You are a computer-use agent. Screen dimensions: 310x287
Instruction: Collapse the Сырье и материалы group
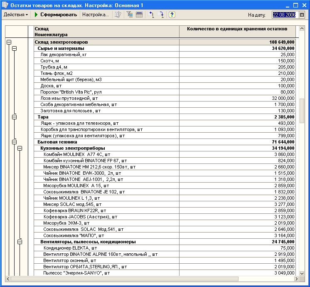[14, 48]
